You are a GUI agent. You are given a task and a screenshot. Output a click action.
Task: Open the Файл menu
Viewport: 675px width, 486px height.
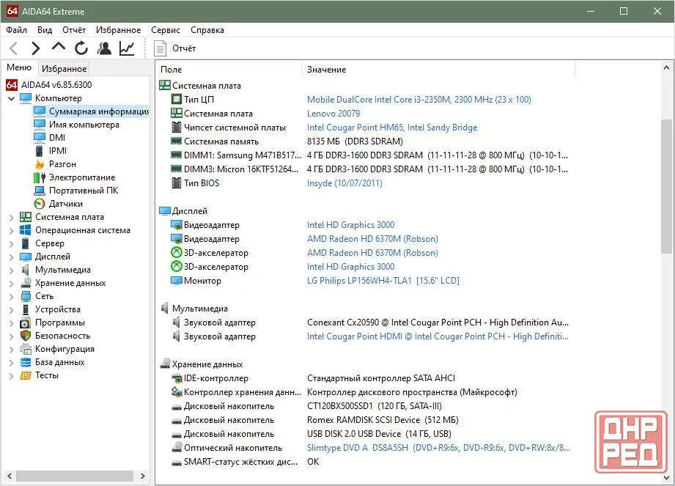coord(16,30)
